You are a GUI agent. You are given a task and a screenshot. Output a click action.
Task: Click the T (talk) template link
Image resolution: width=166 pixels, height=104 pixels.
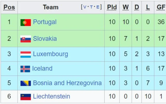[91, 7]
